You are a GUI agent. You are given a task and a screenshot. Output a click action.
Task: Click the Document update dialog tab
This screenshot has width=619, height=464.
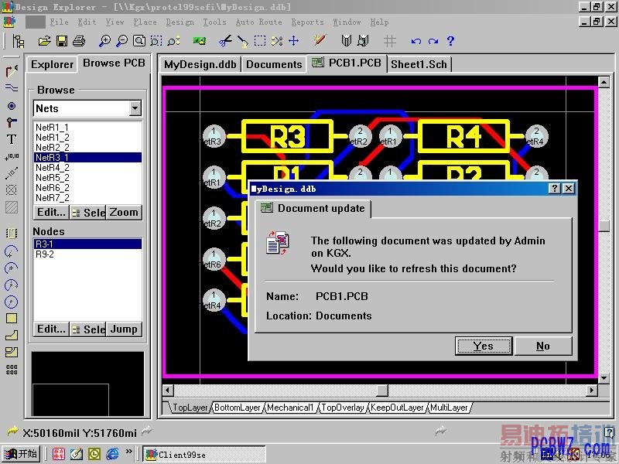313,208
